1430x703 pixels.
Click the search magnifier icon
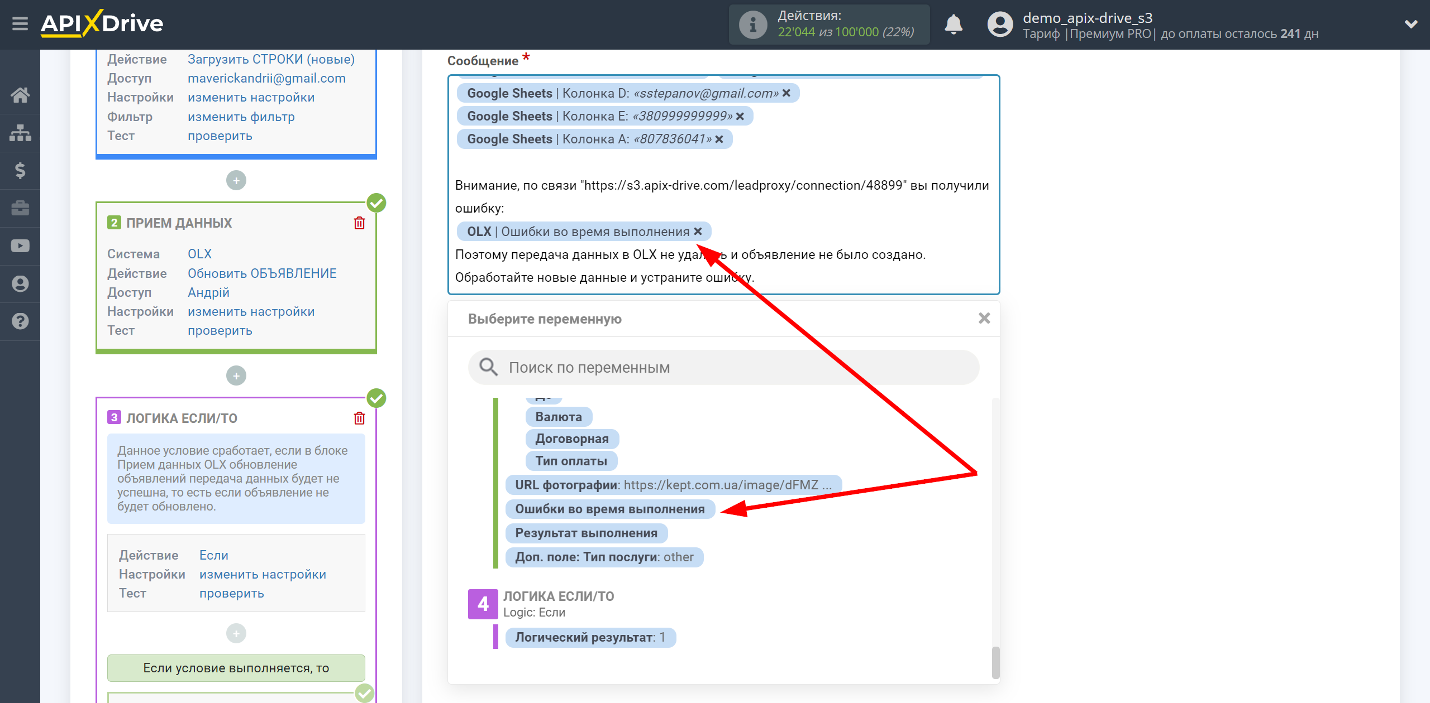coord(488,367)
